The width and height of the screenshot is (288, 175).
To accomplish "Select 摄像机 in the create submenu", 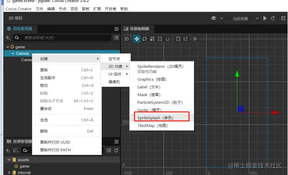I will click(x=116, y=82).
